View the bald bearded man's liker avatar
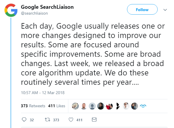 [84, 106]
